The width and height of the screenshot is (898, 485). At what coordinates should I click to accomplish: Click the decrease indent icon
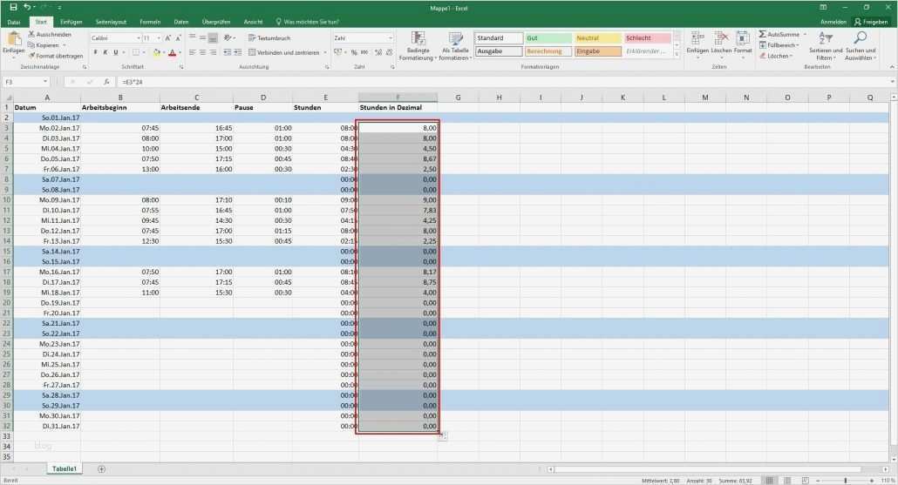point(228,52)
